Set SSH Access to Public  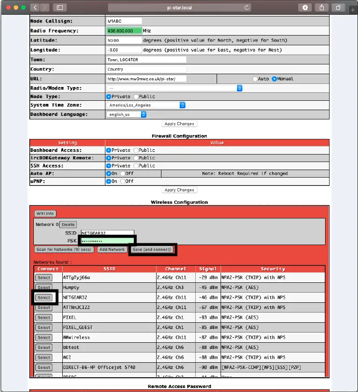pos(136,166)
